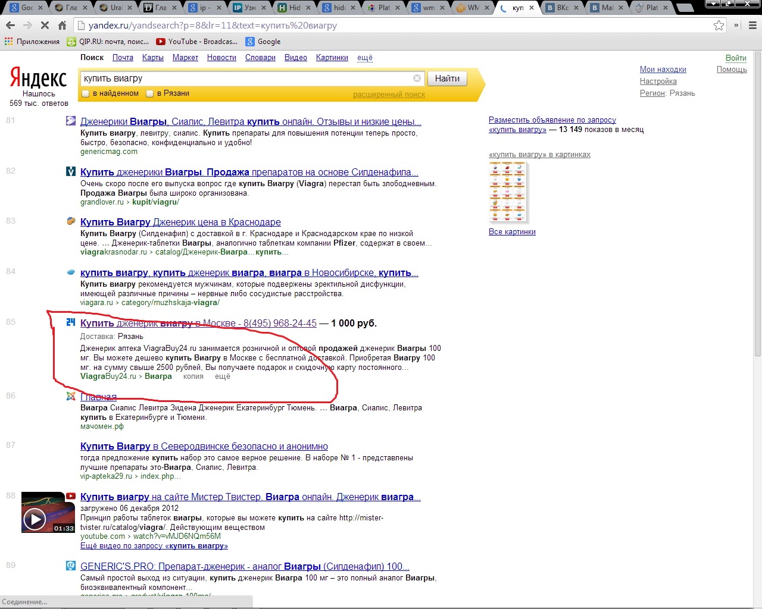
Task: Switch to the 'Mal' browser tab
Action: [x=607, y=8]
